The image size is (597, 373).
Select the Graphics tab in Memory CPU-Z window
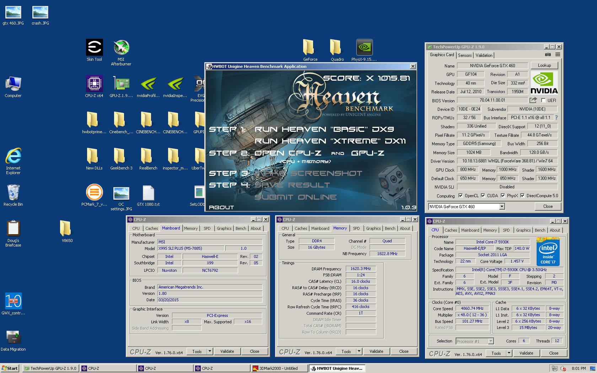(373, 228)
